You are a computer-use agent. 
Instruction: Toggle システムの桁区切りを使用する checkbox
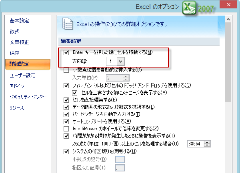66,151
